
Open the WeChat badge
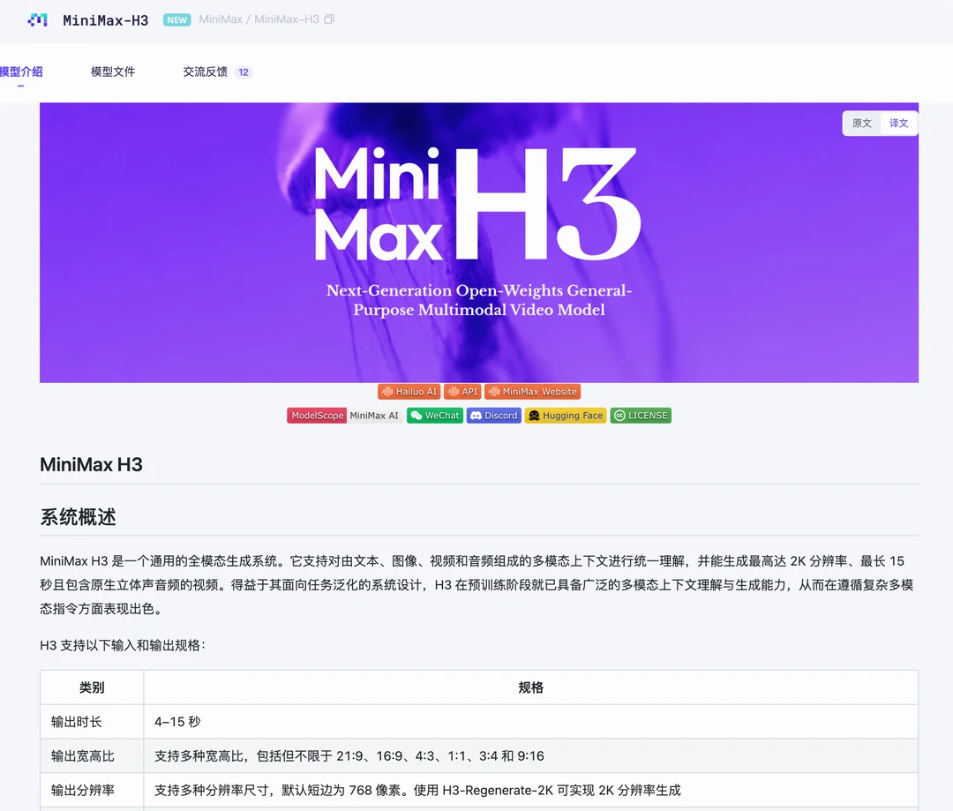tap(434, 416)
